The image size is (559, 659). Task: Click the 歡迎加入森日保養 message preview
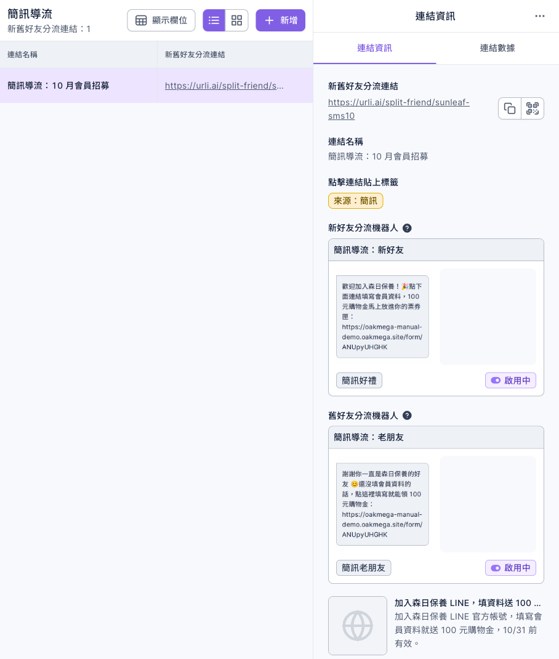pyautogui.click(x=382, y=317)
